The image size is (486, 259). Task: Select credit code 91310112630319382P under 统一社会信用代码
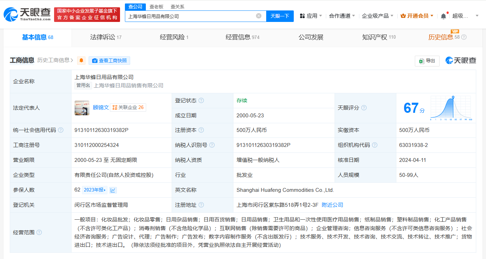coord(102,130)
